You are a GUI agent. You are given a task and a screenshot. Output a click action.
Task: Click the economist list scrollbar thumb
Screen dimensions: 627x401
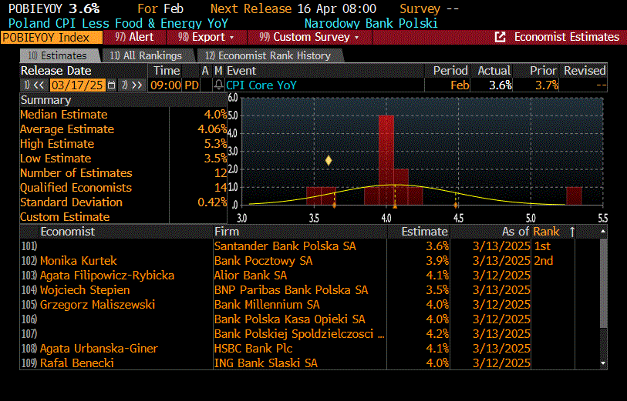(603, 283)
